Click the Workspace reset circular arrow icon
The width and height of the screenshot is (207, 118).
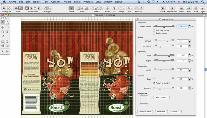click(9, 8)
